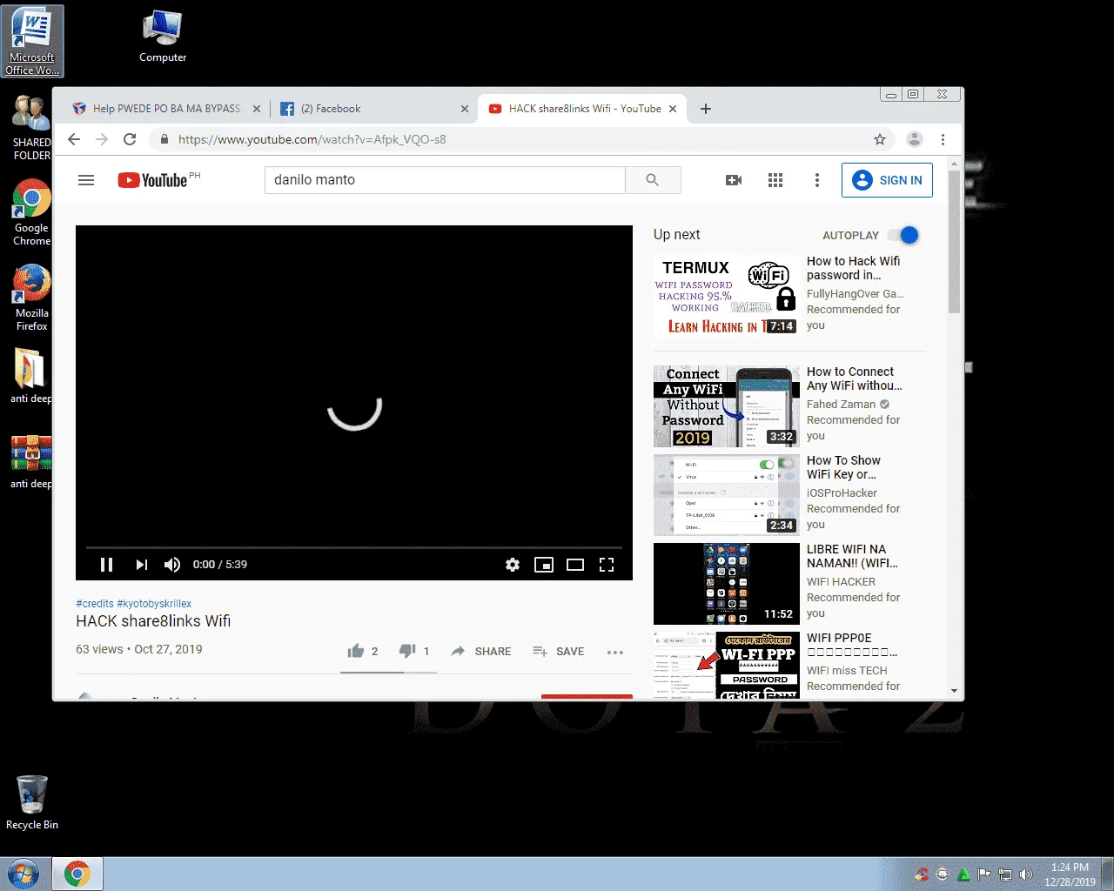Open the create video camera icon

(734, 180)
